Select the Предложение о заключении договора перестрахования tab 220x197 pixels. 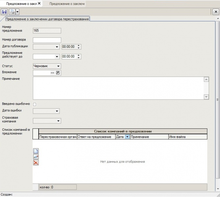tap(47, 19)
